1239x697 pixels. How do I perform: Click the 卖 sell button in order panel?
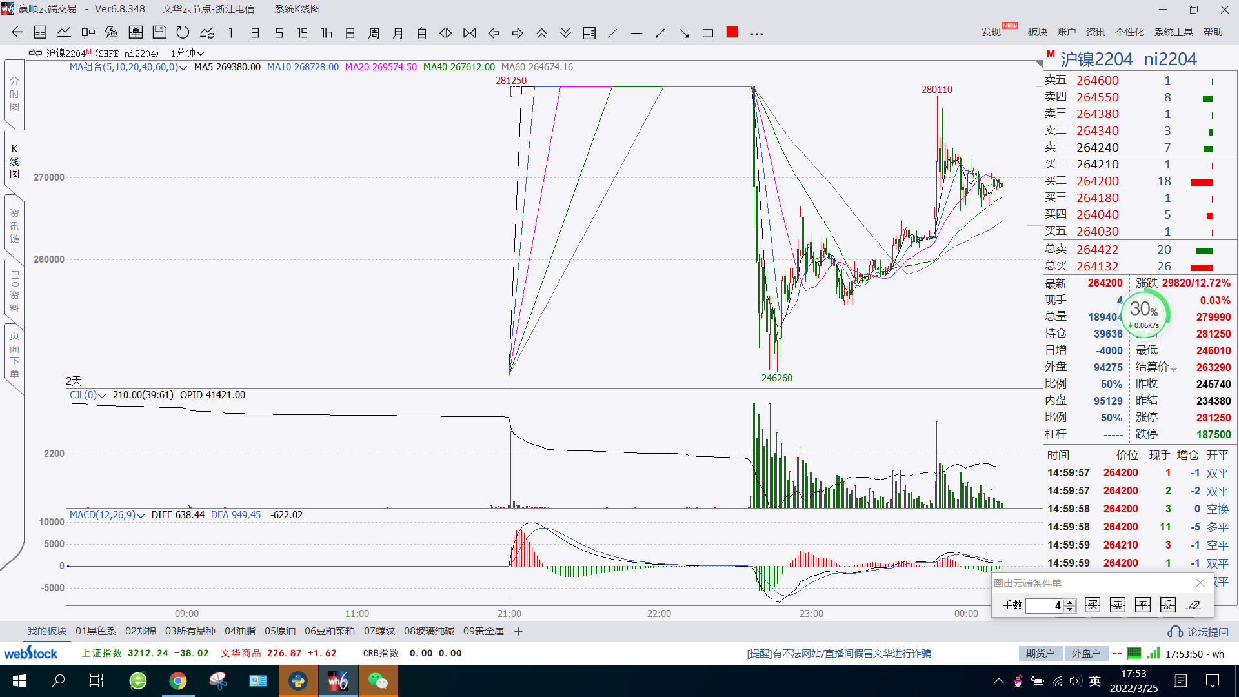coord(1118,605)
